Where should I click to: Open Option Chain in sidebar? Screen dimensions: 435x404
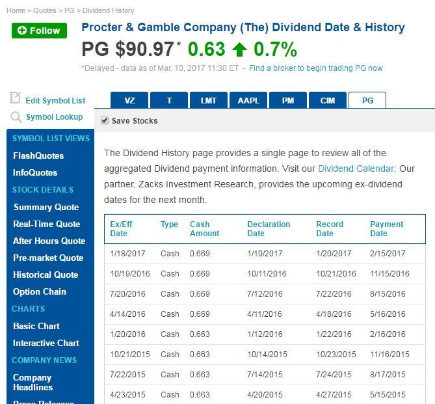click(x=40, y=291)
